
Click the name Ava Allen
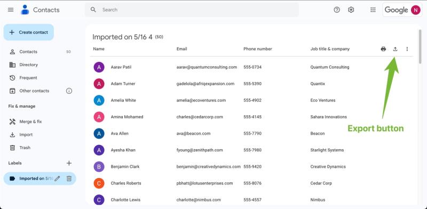(x=120, y=133)
